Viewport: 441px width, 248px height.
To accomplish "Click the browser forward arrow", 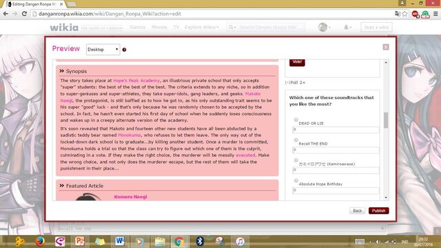I will tap(15, 14).
